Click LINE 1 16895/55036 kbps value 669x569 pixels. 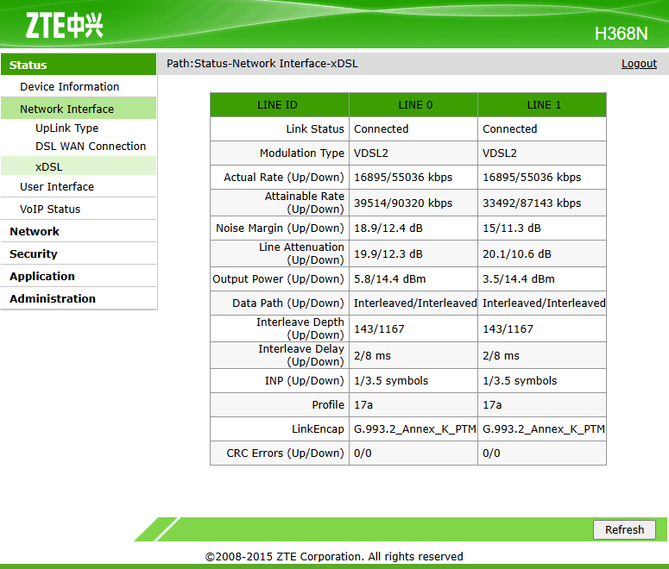(532, 178)
